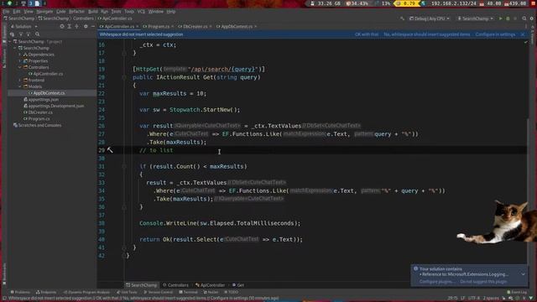
Task: Open the Version Control tool window
Action: tap(158, 292)
